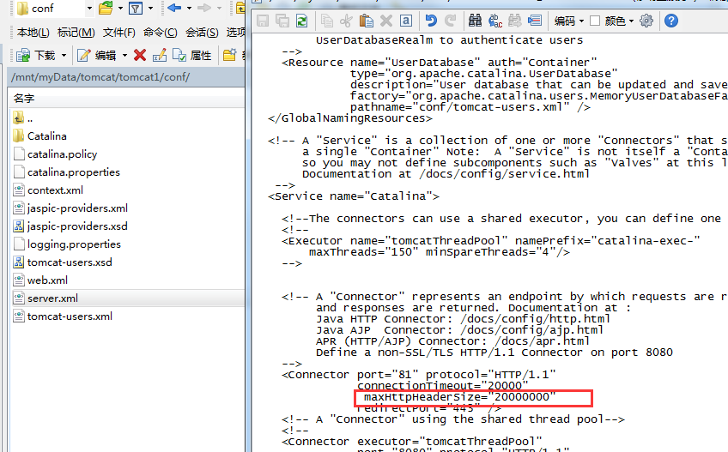
Task: Reload the file with green refresh icon
Action: click(302, 21)
